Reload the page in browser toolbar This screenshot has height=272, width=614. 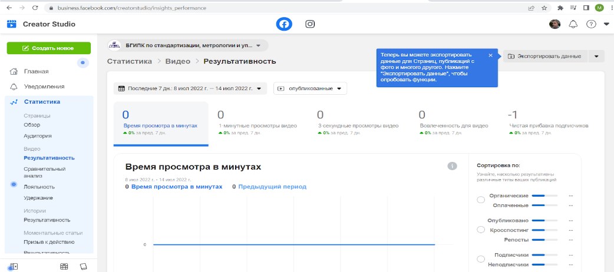[35, 8]
